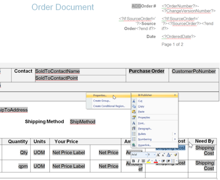
Task: Click Net Price Label in the qpm row
Action: click(x=69, y=166)
